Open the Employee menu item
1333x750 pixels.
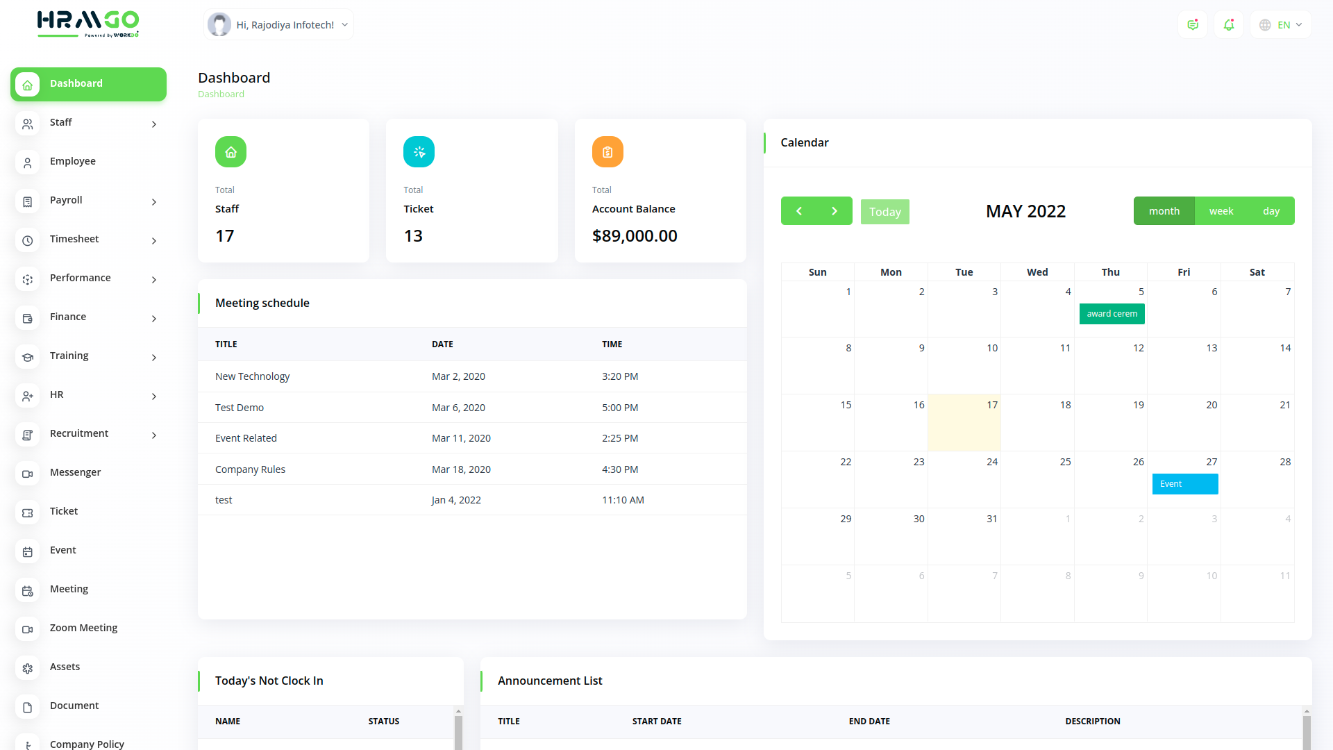click(73, 161)
